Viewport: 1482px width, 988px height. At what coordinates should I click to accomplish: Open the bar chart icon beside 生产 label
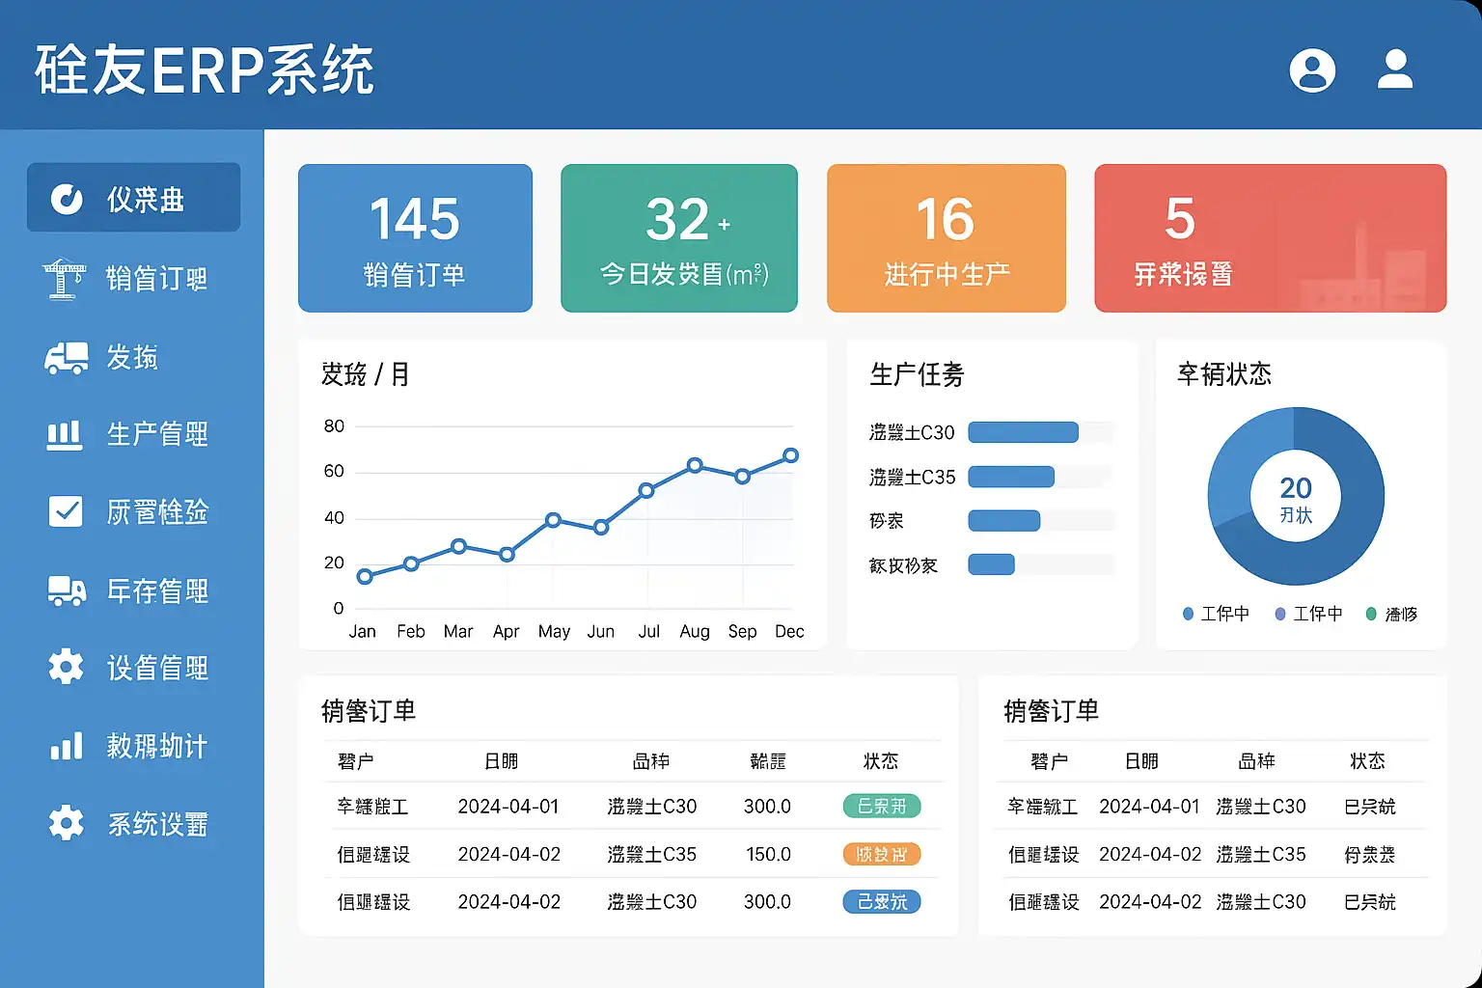[x=65, y=435]
